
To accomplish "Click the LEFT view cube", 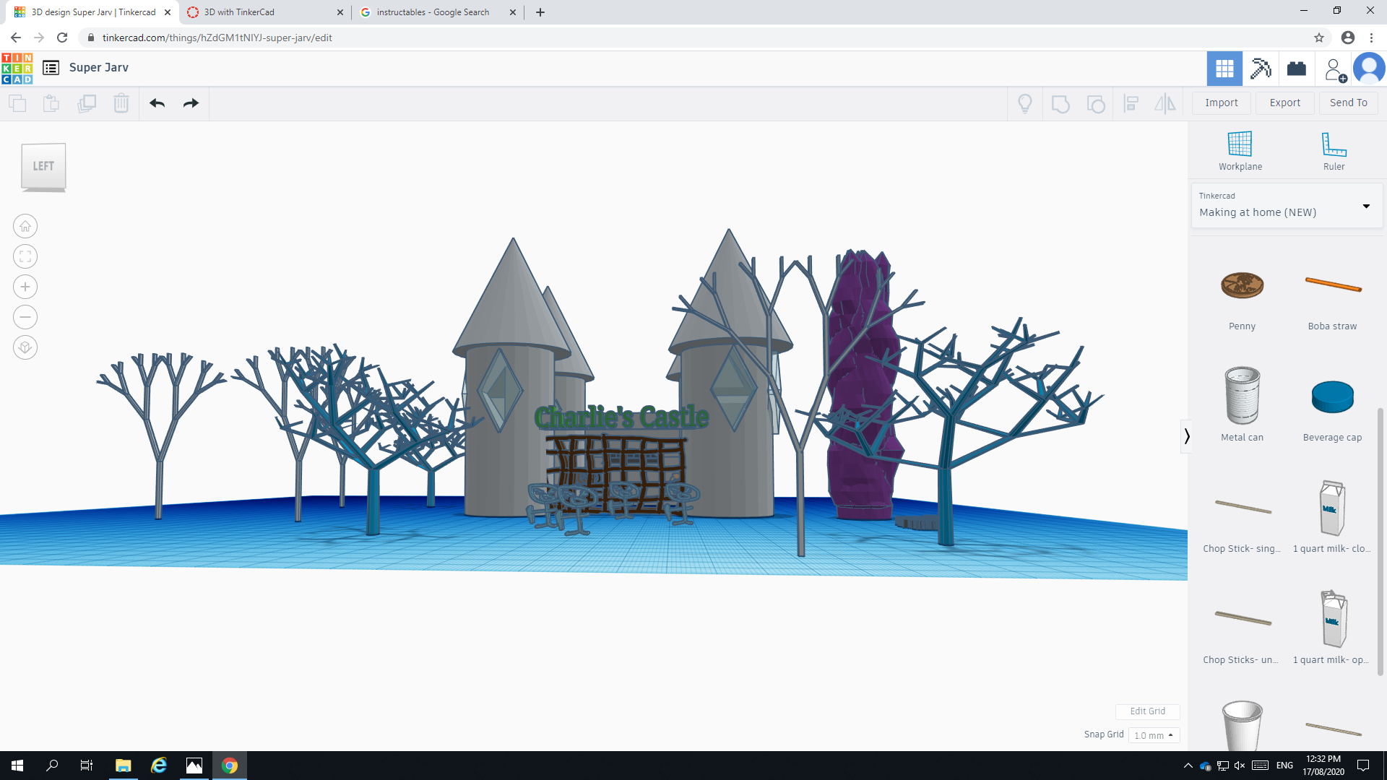I will pos(43,167).
